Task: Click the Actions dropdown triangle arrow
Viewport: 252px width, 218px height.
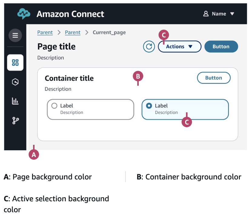Action: 191,47
